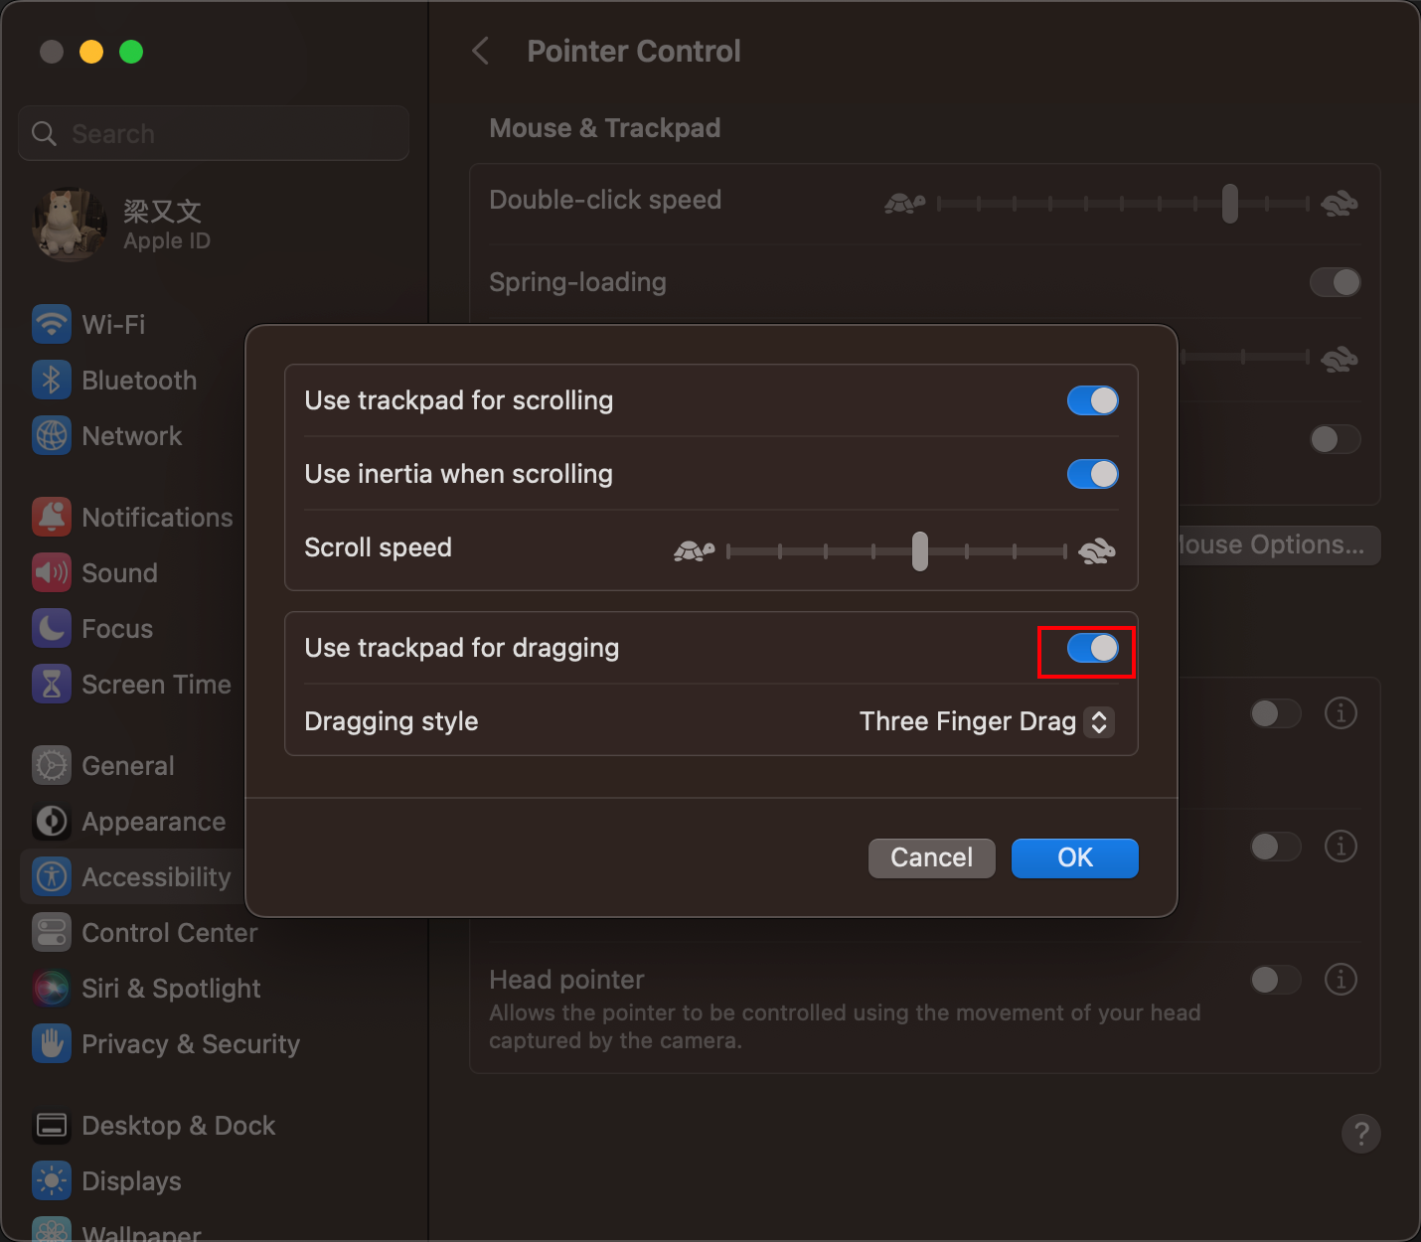This screenshot has height=1242, width=1421.
Task: Open Focus moon icon
Action: (x=52, y=628)
